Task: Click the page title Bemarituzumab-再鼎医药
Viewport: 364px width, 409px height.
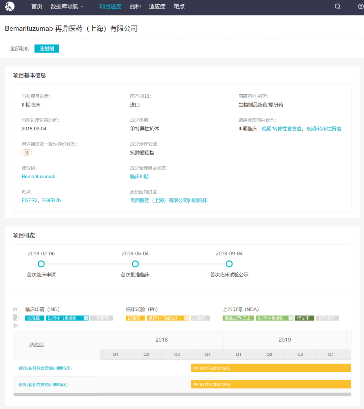Action: 71,29
